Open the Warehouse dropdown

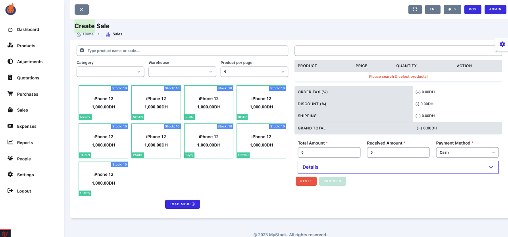click(x=182, y=72)
